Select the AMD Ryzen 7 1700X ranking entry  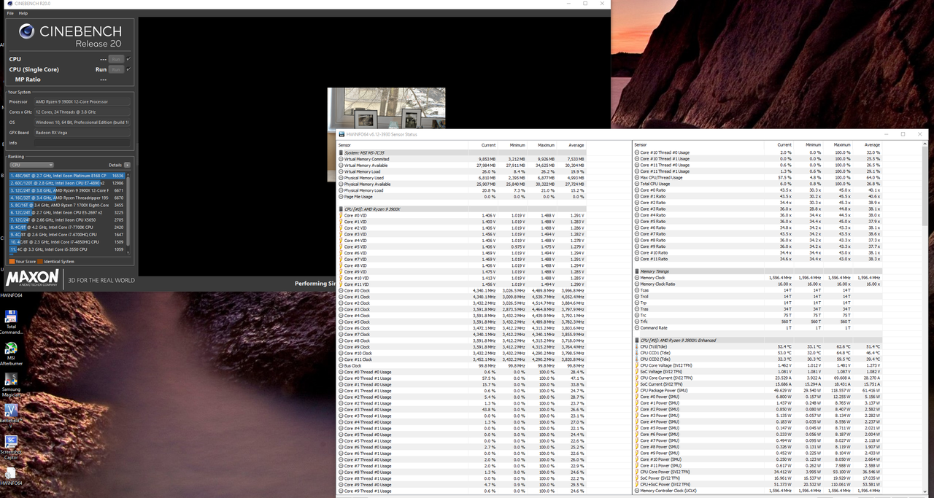(x=68, y=205)
